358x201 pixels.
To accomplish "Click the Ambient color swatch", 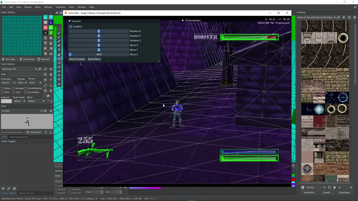I will click(x=6, y=101).
